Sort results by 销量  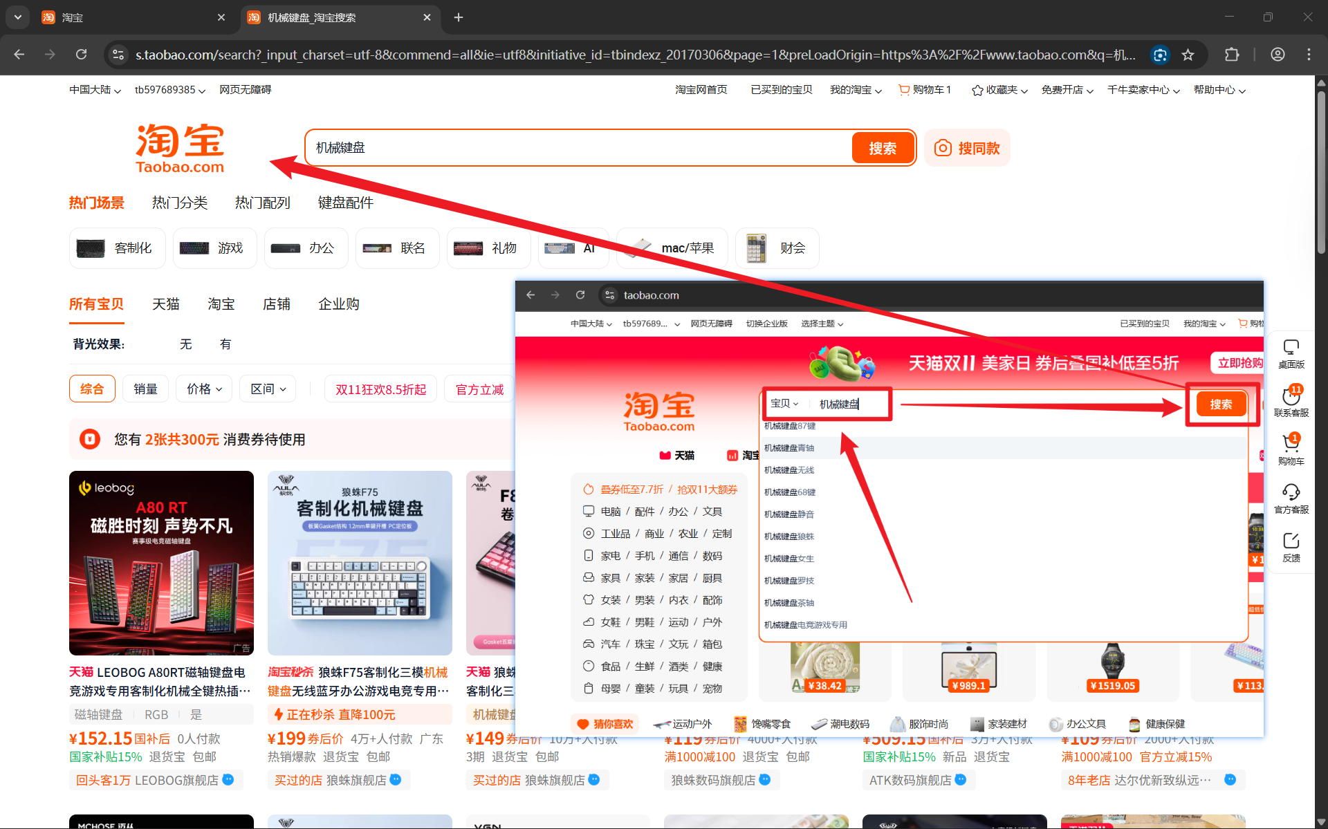pos(145,389)
